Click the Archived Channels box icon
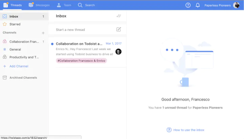244x139 pixels. [5, 78]
